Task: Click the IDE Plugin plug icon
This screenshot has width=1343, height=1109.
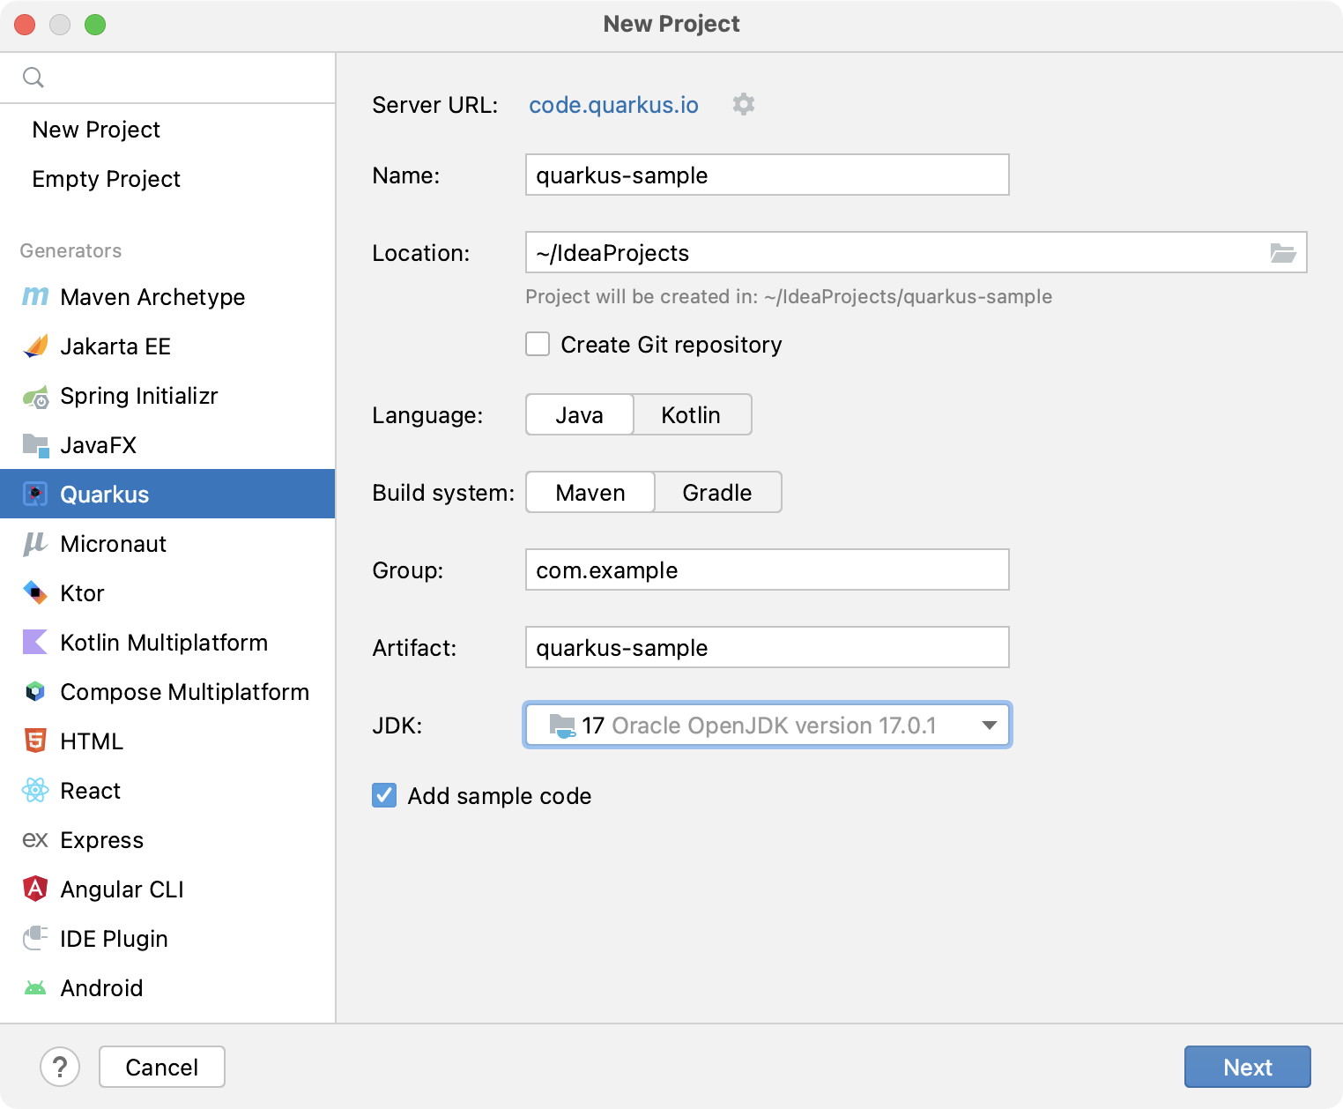Action: click(35, 938)
